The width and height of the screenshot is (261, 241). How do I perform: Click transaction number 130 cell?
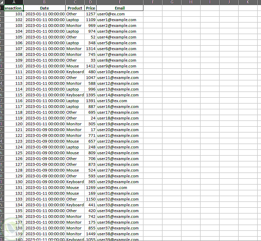click(x=14, y=182)
